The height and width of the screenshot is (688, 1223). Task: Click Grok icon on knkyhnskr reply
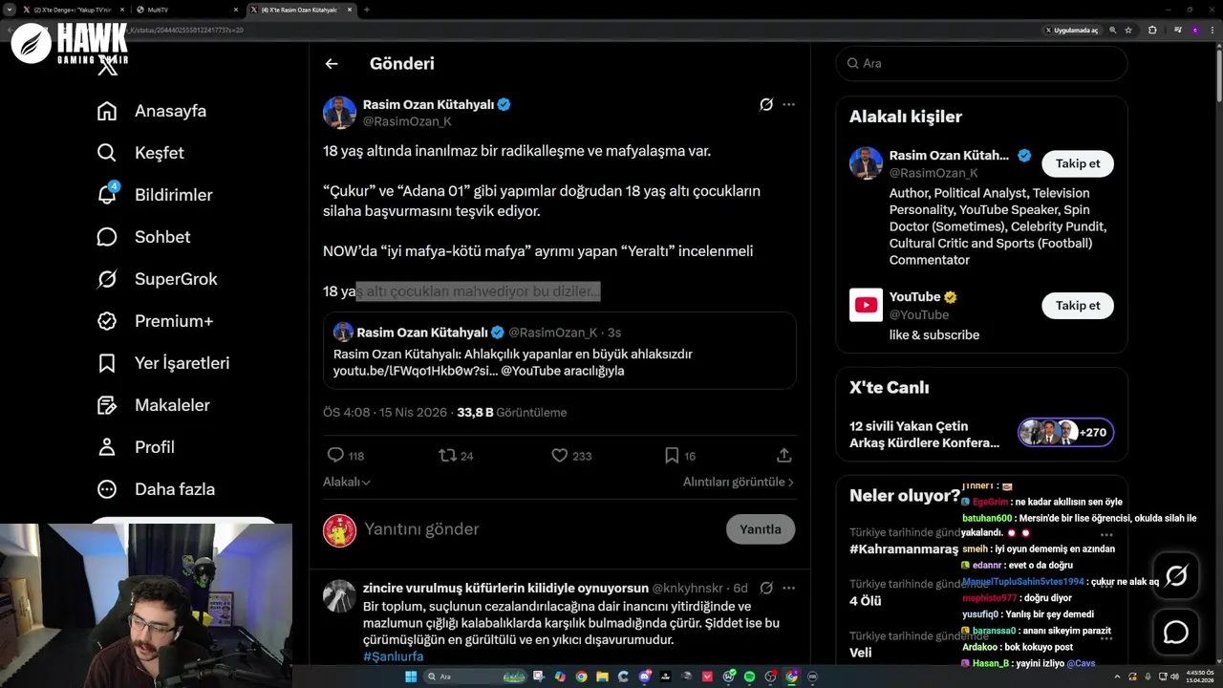(x=766, y=588)
